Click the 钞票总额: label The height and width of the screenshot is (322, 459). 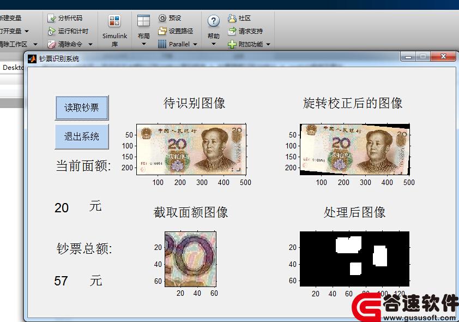click(x=84, y=248)
